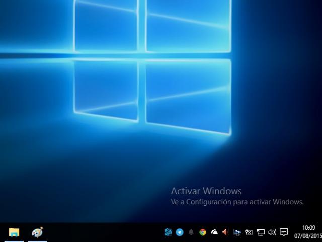The width and height of the screenshot is (322, 242).
Task: Open Telegram from the system tray
Action: (180, 232)
